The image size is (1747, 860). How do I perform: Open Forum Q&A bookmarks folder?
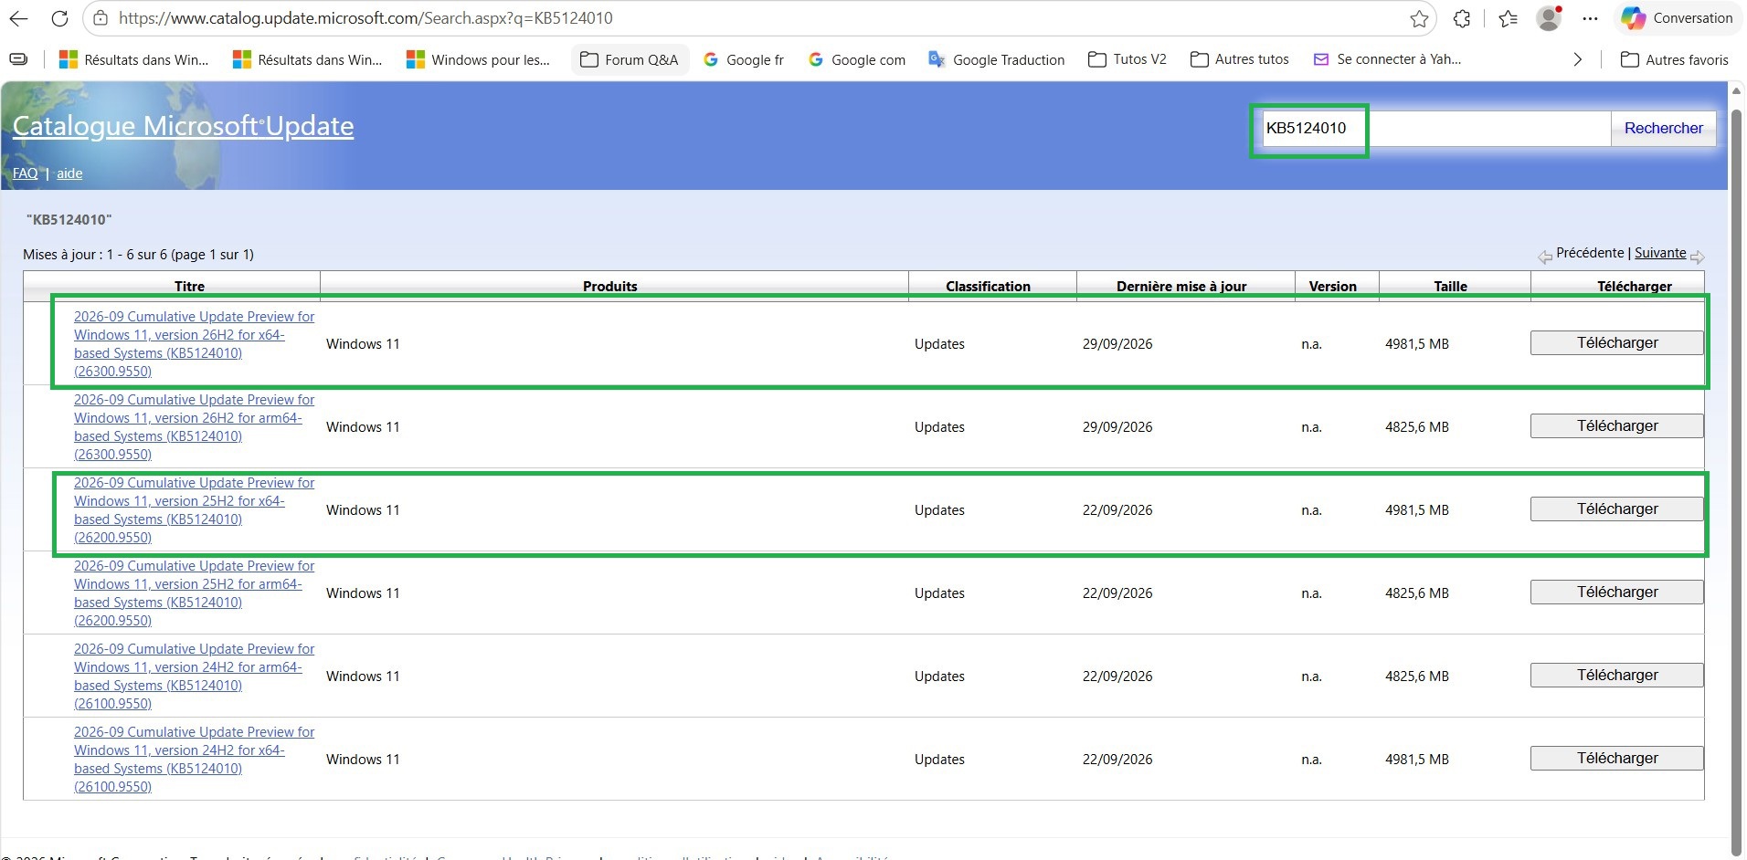[630, 59]
